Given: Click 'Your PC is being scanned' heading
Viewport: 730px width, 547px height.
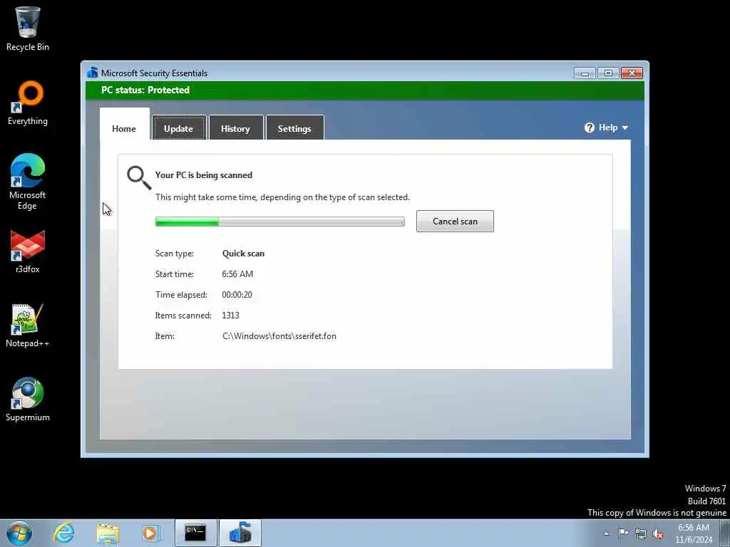Looking at the screenshot, I should point(204,175).
